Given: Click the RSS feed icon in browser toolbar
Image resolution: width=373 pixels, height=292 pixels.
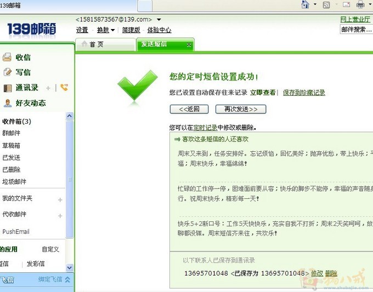Looking at the screenshot, I should [x=326, y=5].
